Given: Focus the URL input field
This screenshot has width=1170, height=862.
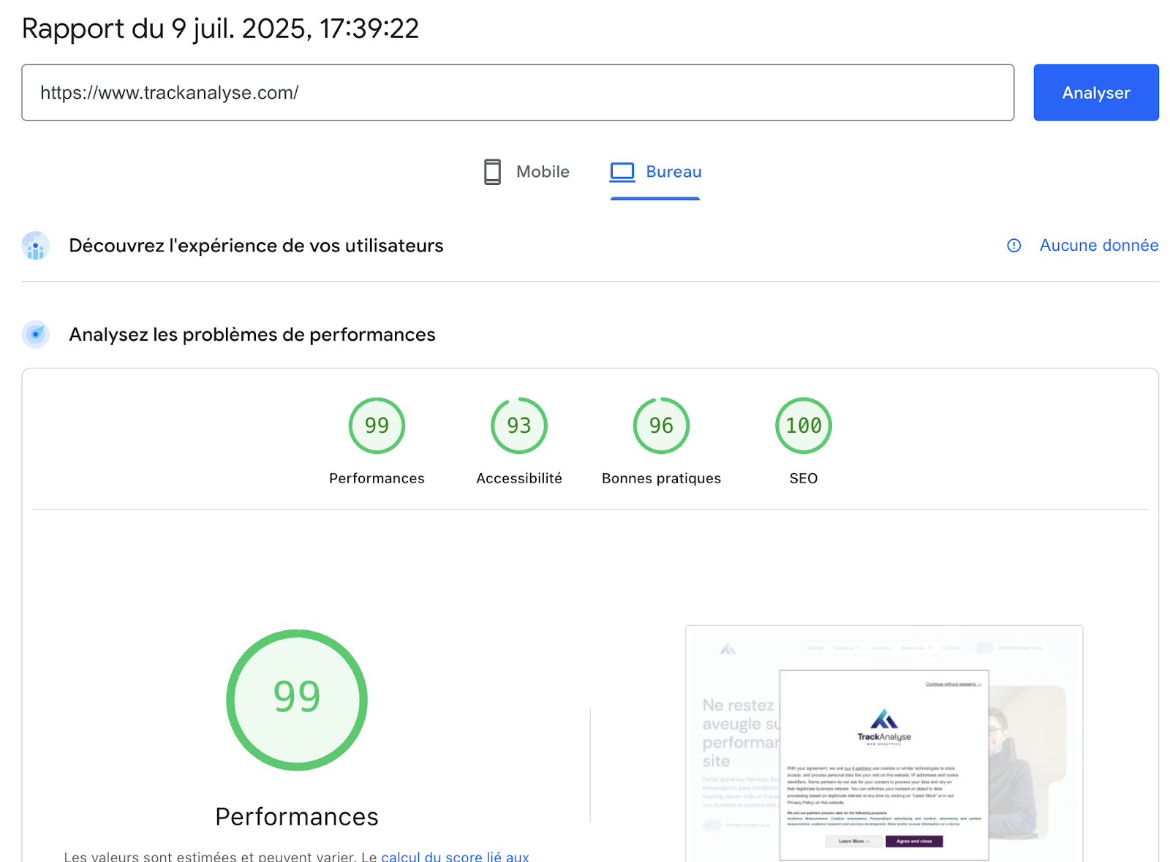Looking at the screenshot, I should click(518, 93).
